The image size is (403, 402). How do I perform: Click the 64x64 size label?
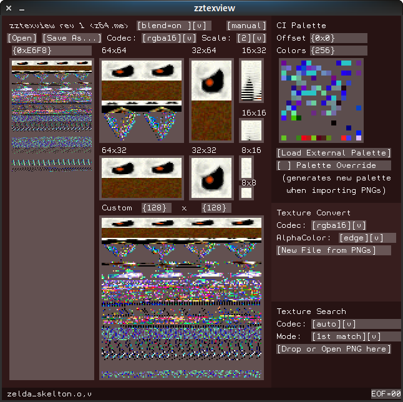tap(114, 51)
